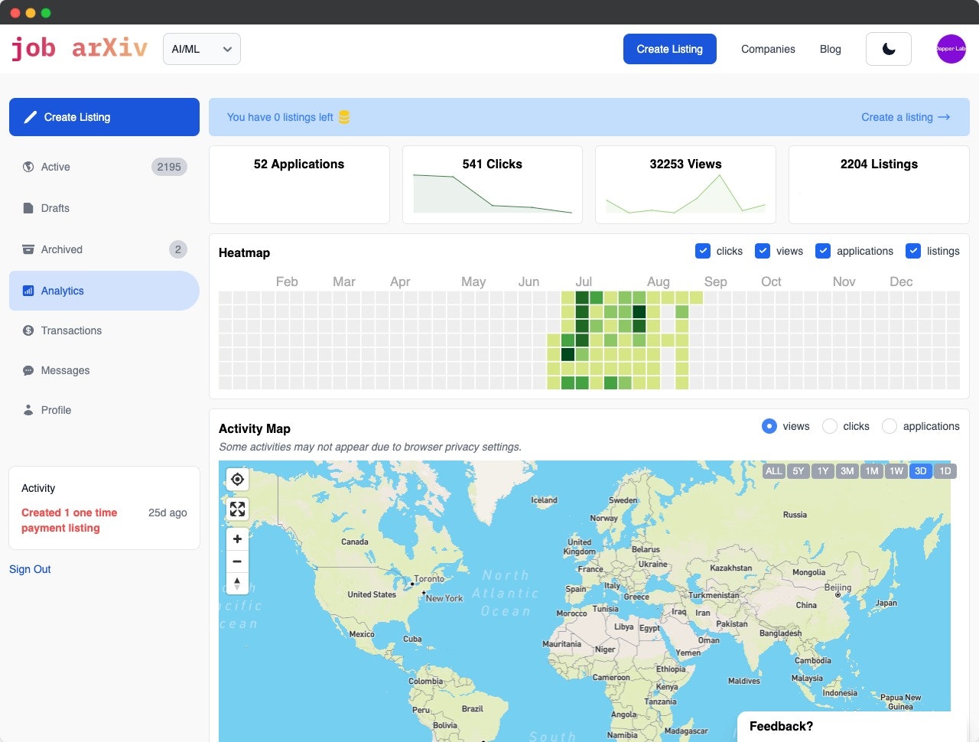Click the globe icon next to Active

28,167
